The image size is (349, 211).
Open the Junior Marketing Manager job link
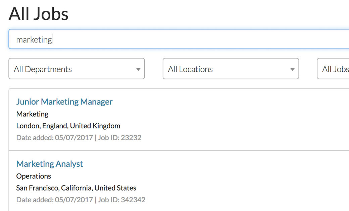tap(64, 101)
